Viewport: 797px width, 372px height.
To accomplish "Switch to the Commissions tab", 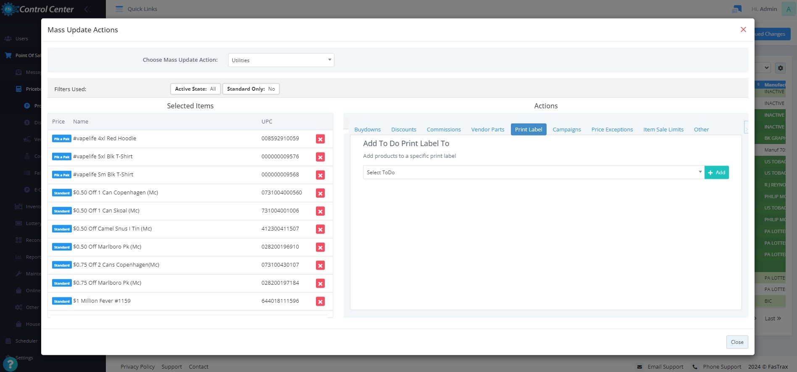I will (444, 129).
